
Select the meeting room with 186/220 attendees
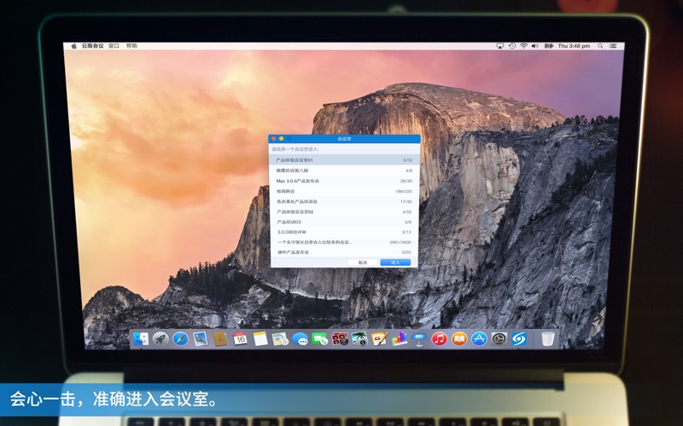pyautogui.click(x=344, y=191)
